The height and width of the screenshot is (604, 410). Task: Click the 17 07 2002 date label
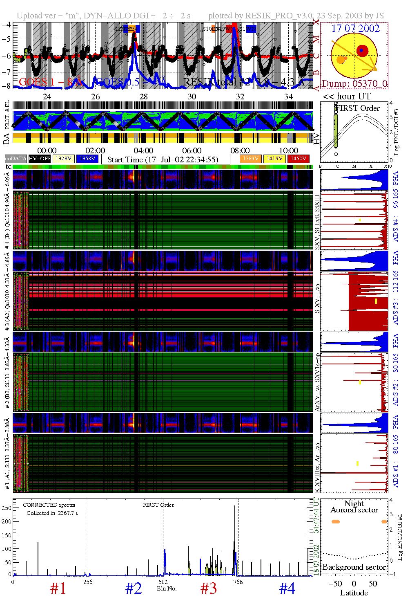[x=355, y=29]
